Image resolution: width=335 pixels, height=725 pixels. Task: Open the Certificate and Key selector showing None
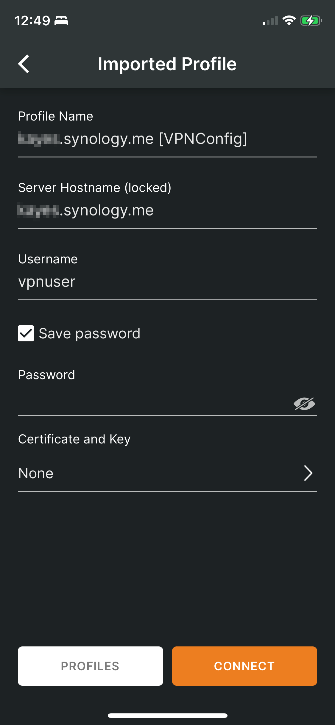tap(167, 473)
